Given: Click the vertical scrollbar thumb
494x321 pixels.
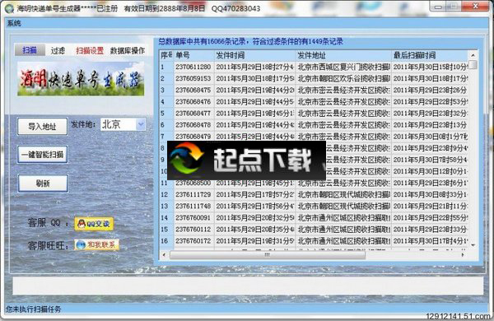Looking at the screenshot, I should [473, 65].
